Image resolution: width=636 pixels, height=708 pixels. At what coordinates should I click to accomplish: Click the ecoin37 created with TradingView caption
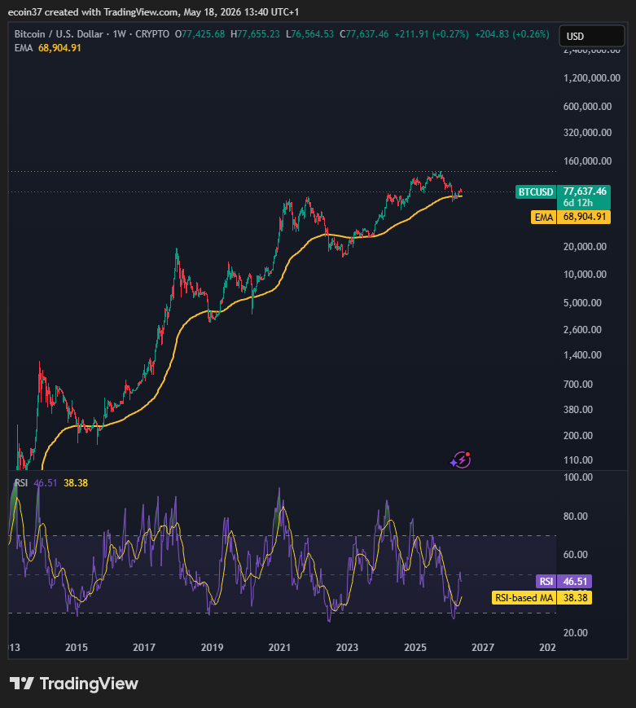pyautogui.click(x=153, y=12)
